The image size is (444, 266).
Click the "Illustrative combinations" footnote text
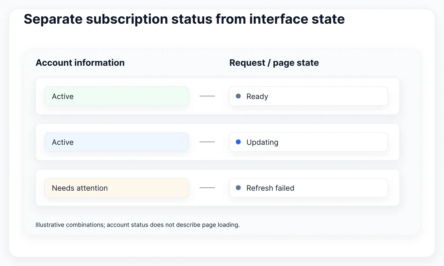click(x=138, y=225)
